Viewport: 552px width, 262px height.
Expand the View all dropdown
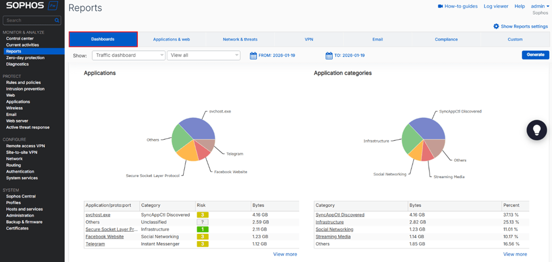(x=203, y=55)
